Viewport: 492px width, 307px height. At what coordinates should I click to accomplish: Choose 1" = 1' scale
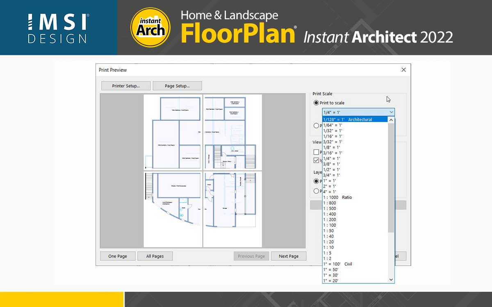[355, 181]
